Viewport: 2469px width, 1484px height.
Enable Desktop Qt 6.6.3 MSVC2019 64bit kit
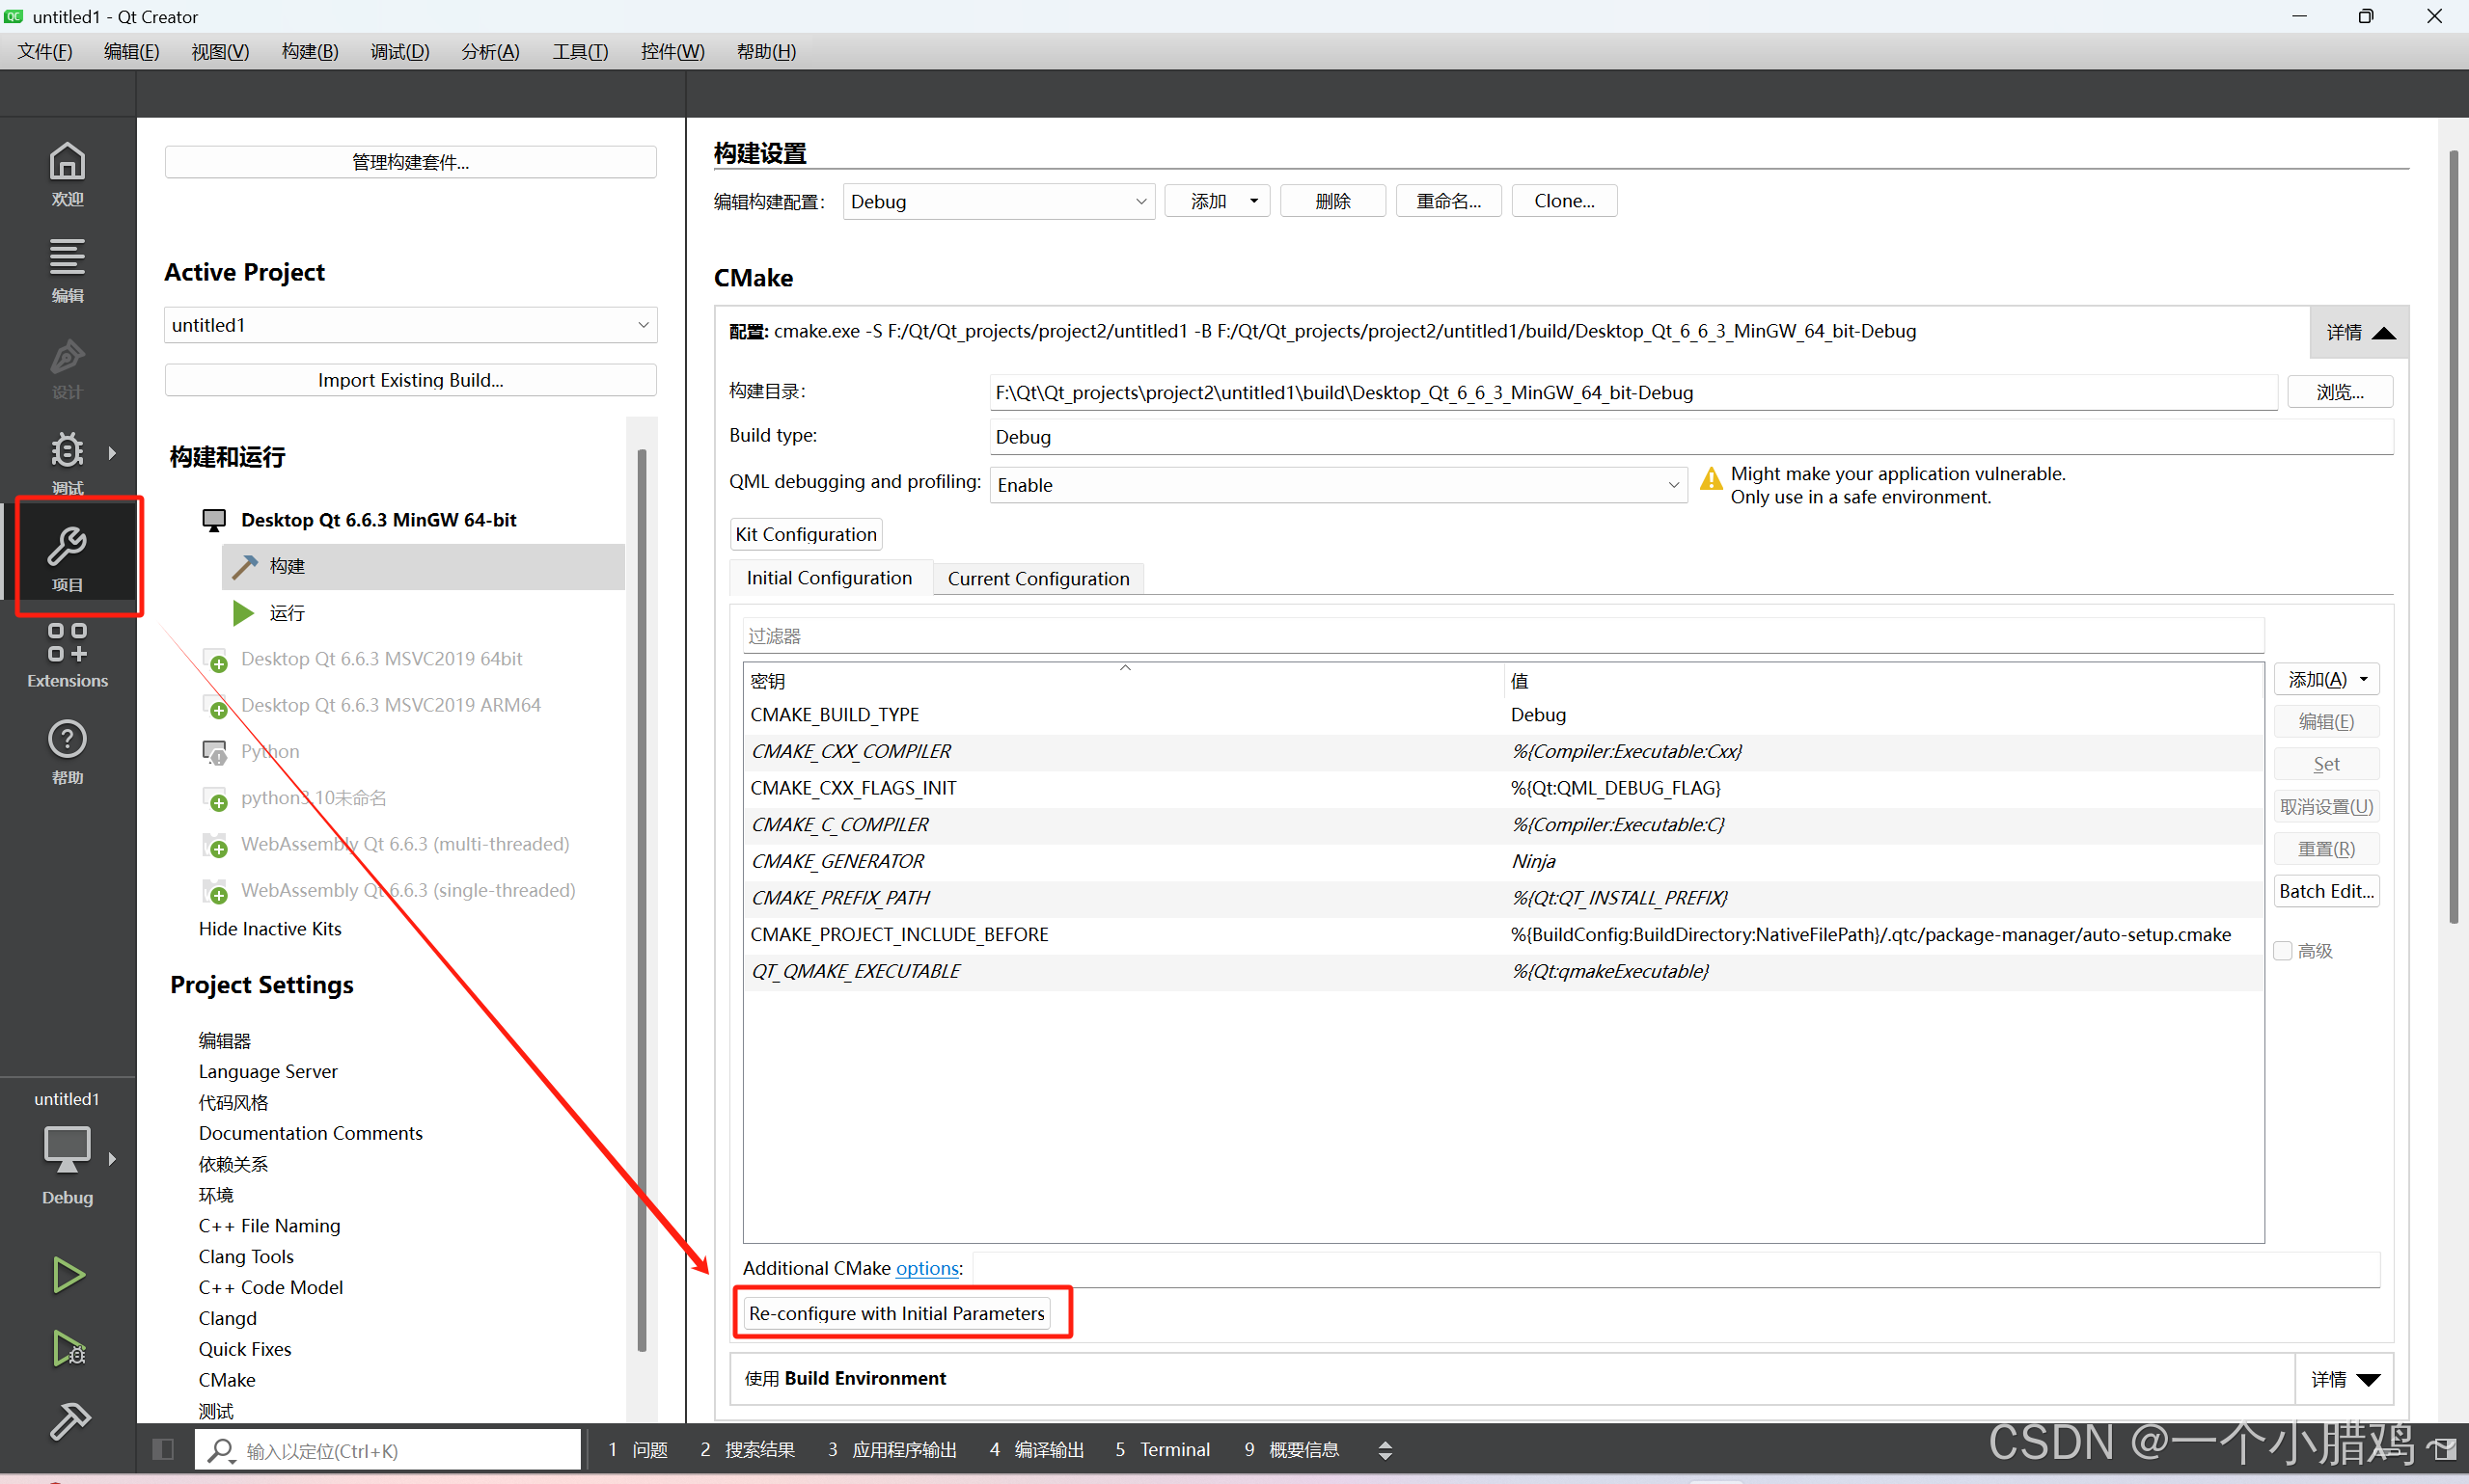pyautogui.click(x=381, y=659)
